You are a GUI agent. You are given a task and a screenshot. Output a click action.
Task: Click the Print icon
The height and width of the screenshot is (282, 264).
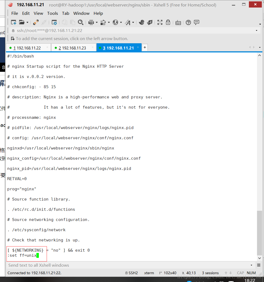click(x=91, y=23)
